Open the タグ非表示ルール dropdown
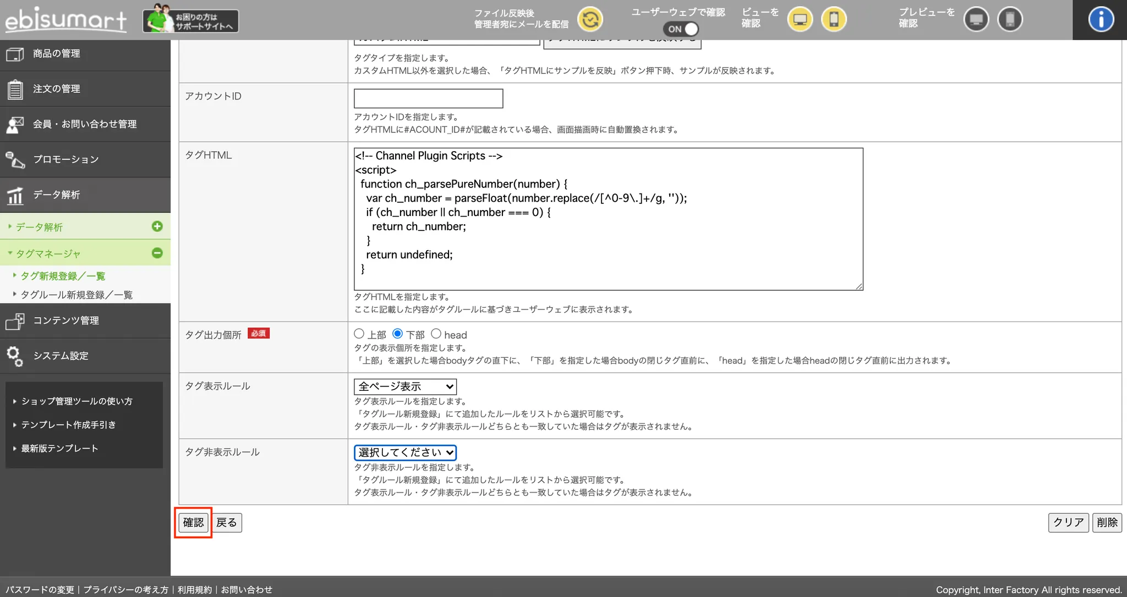Screen dimensions: 1127x597 [x=405, y=452]
